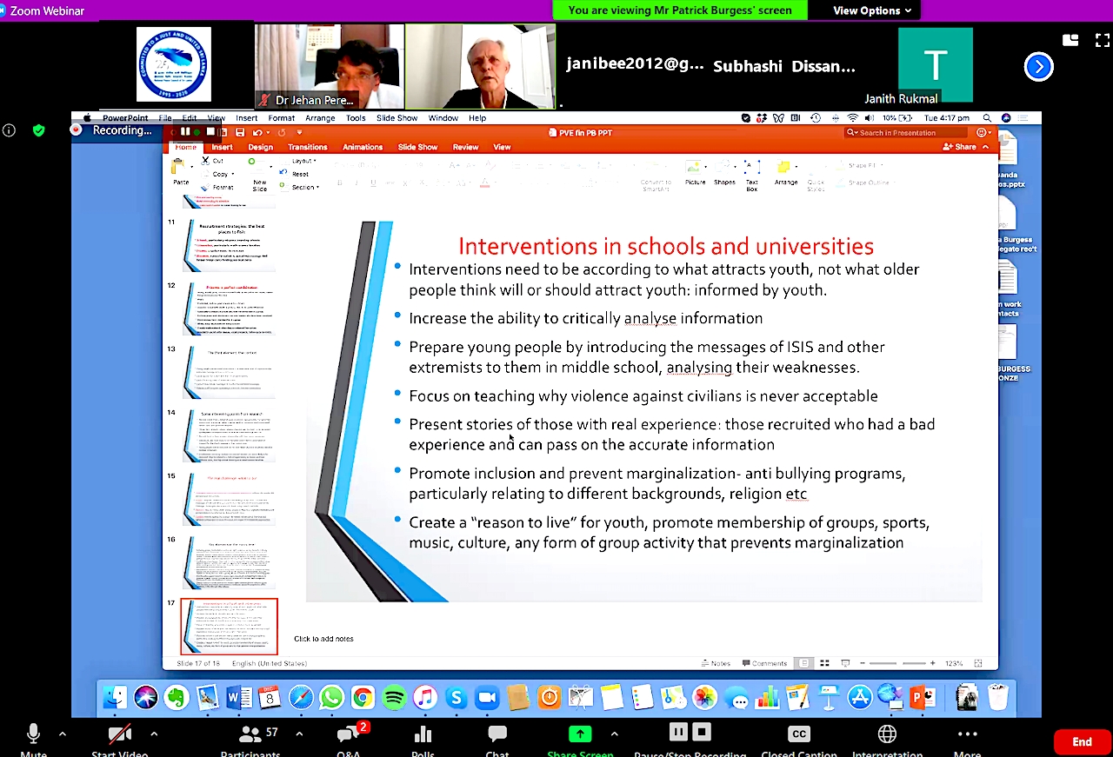Open Evernote from the Dock
The width and height of the screenshot is (1113, 757).
point(176,697)
